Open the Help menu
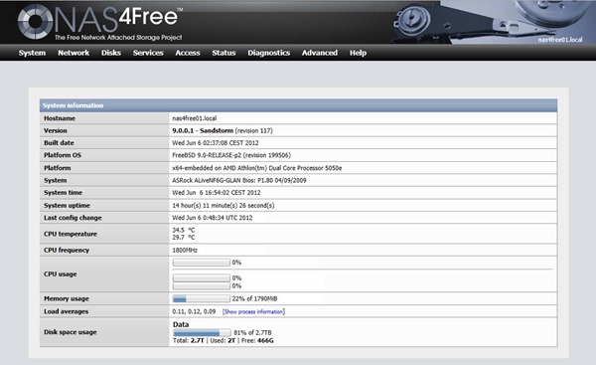The image size is (596, 365). pos(358,53)
